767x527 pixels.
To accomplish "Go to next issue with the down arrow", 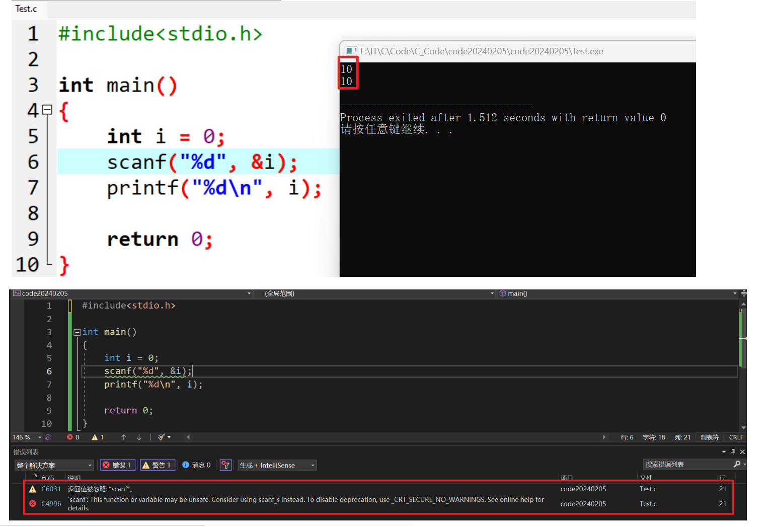I will click(x=139, y=437).
